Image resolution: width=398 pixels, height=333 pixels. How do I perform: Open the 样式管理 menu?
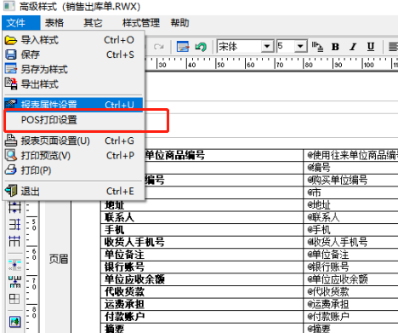141,23
